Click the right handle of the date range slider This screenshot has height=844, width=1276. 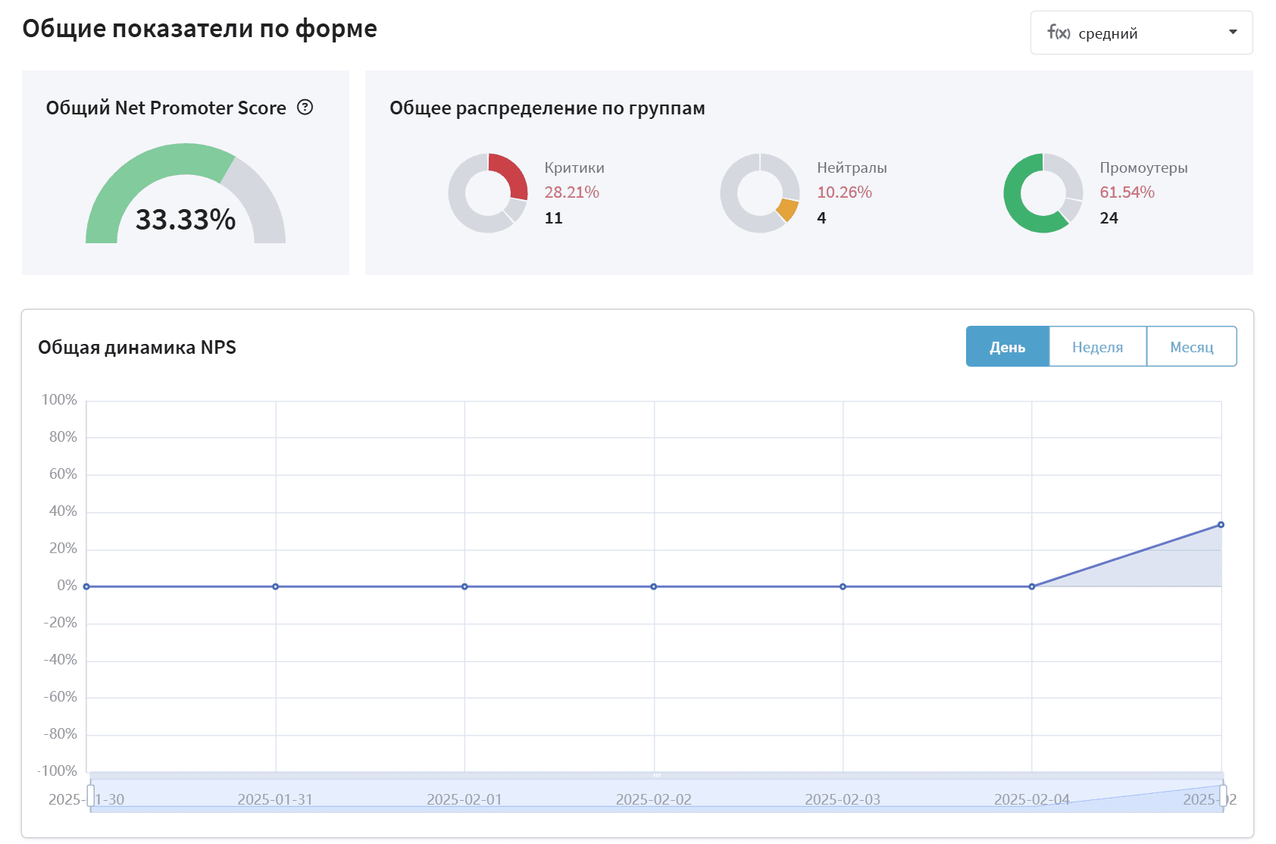(x=1223, y=796)
